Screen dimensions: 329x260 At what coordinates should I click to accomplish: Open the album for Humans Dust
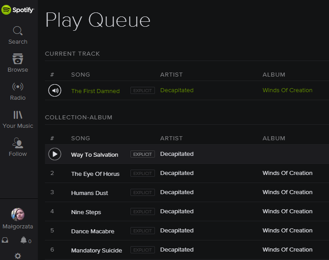click(x=287, y=192)
